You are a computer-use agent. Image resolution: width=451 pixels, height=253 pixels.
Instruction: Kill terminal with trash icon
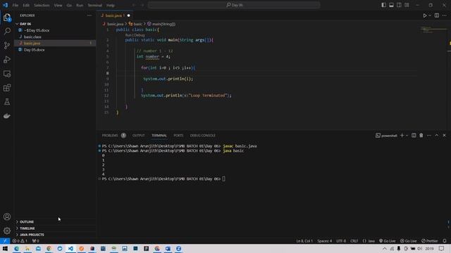tap(421, 136)
